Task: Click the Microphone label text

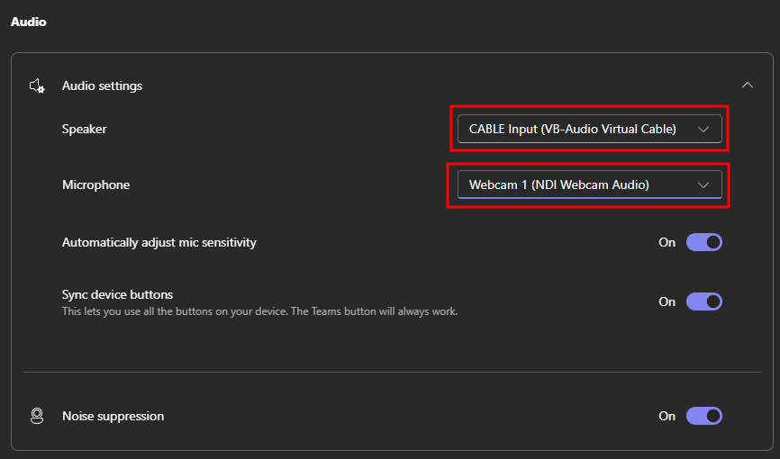Action: [x=95, y=184]
